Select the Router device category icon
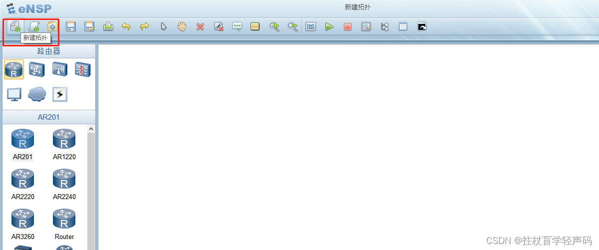Viewport: 599px width, 250px height. (14, 69)
